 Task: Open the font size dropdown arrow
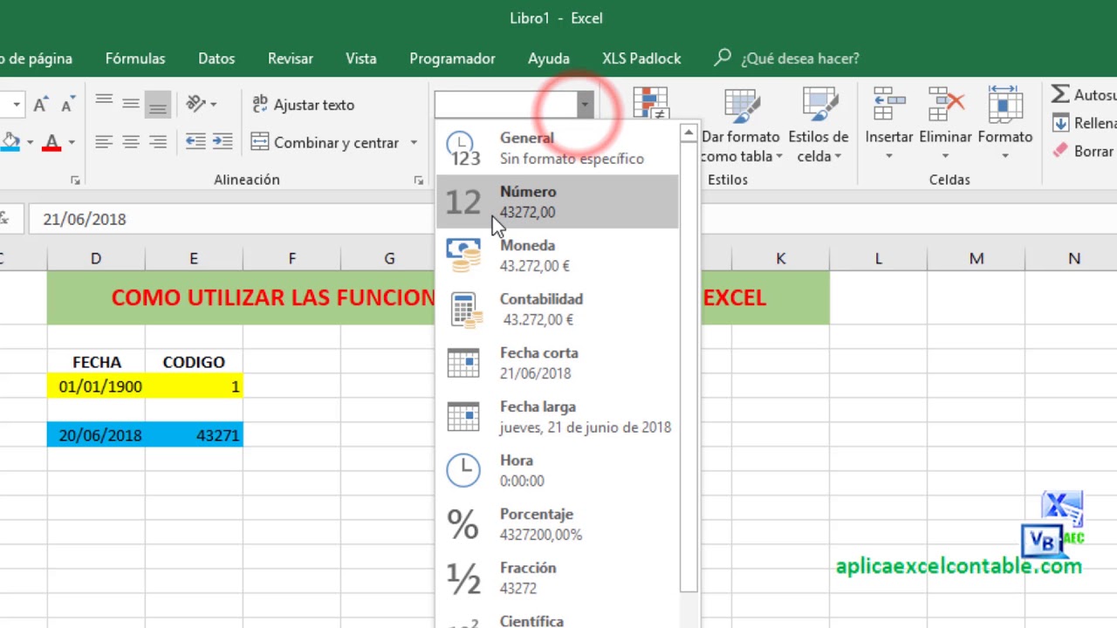[x=16, y=105]
